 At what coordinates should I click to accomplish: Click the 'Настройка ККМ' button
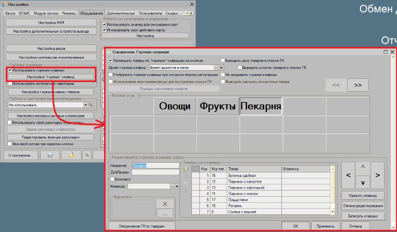[51, 22]
